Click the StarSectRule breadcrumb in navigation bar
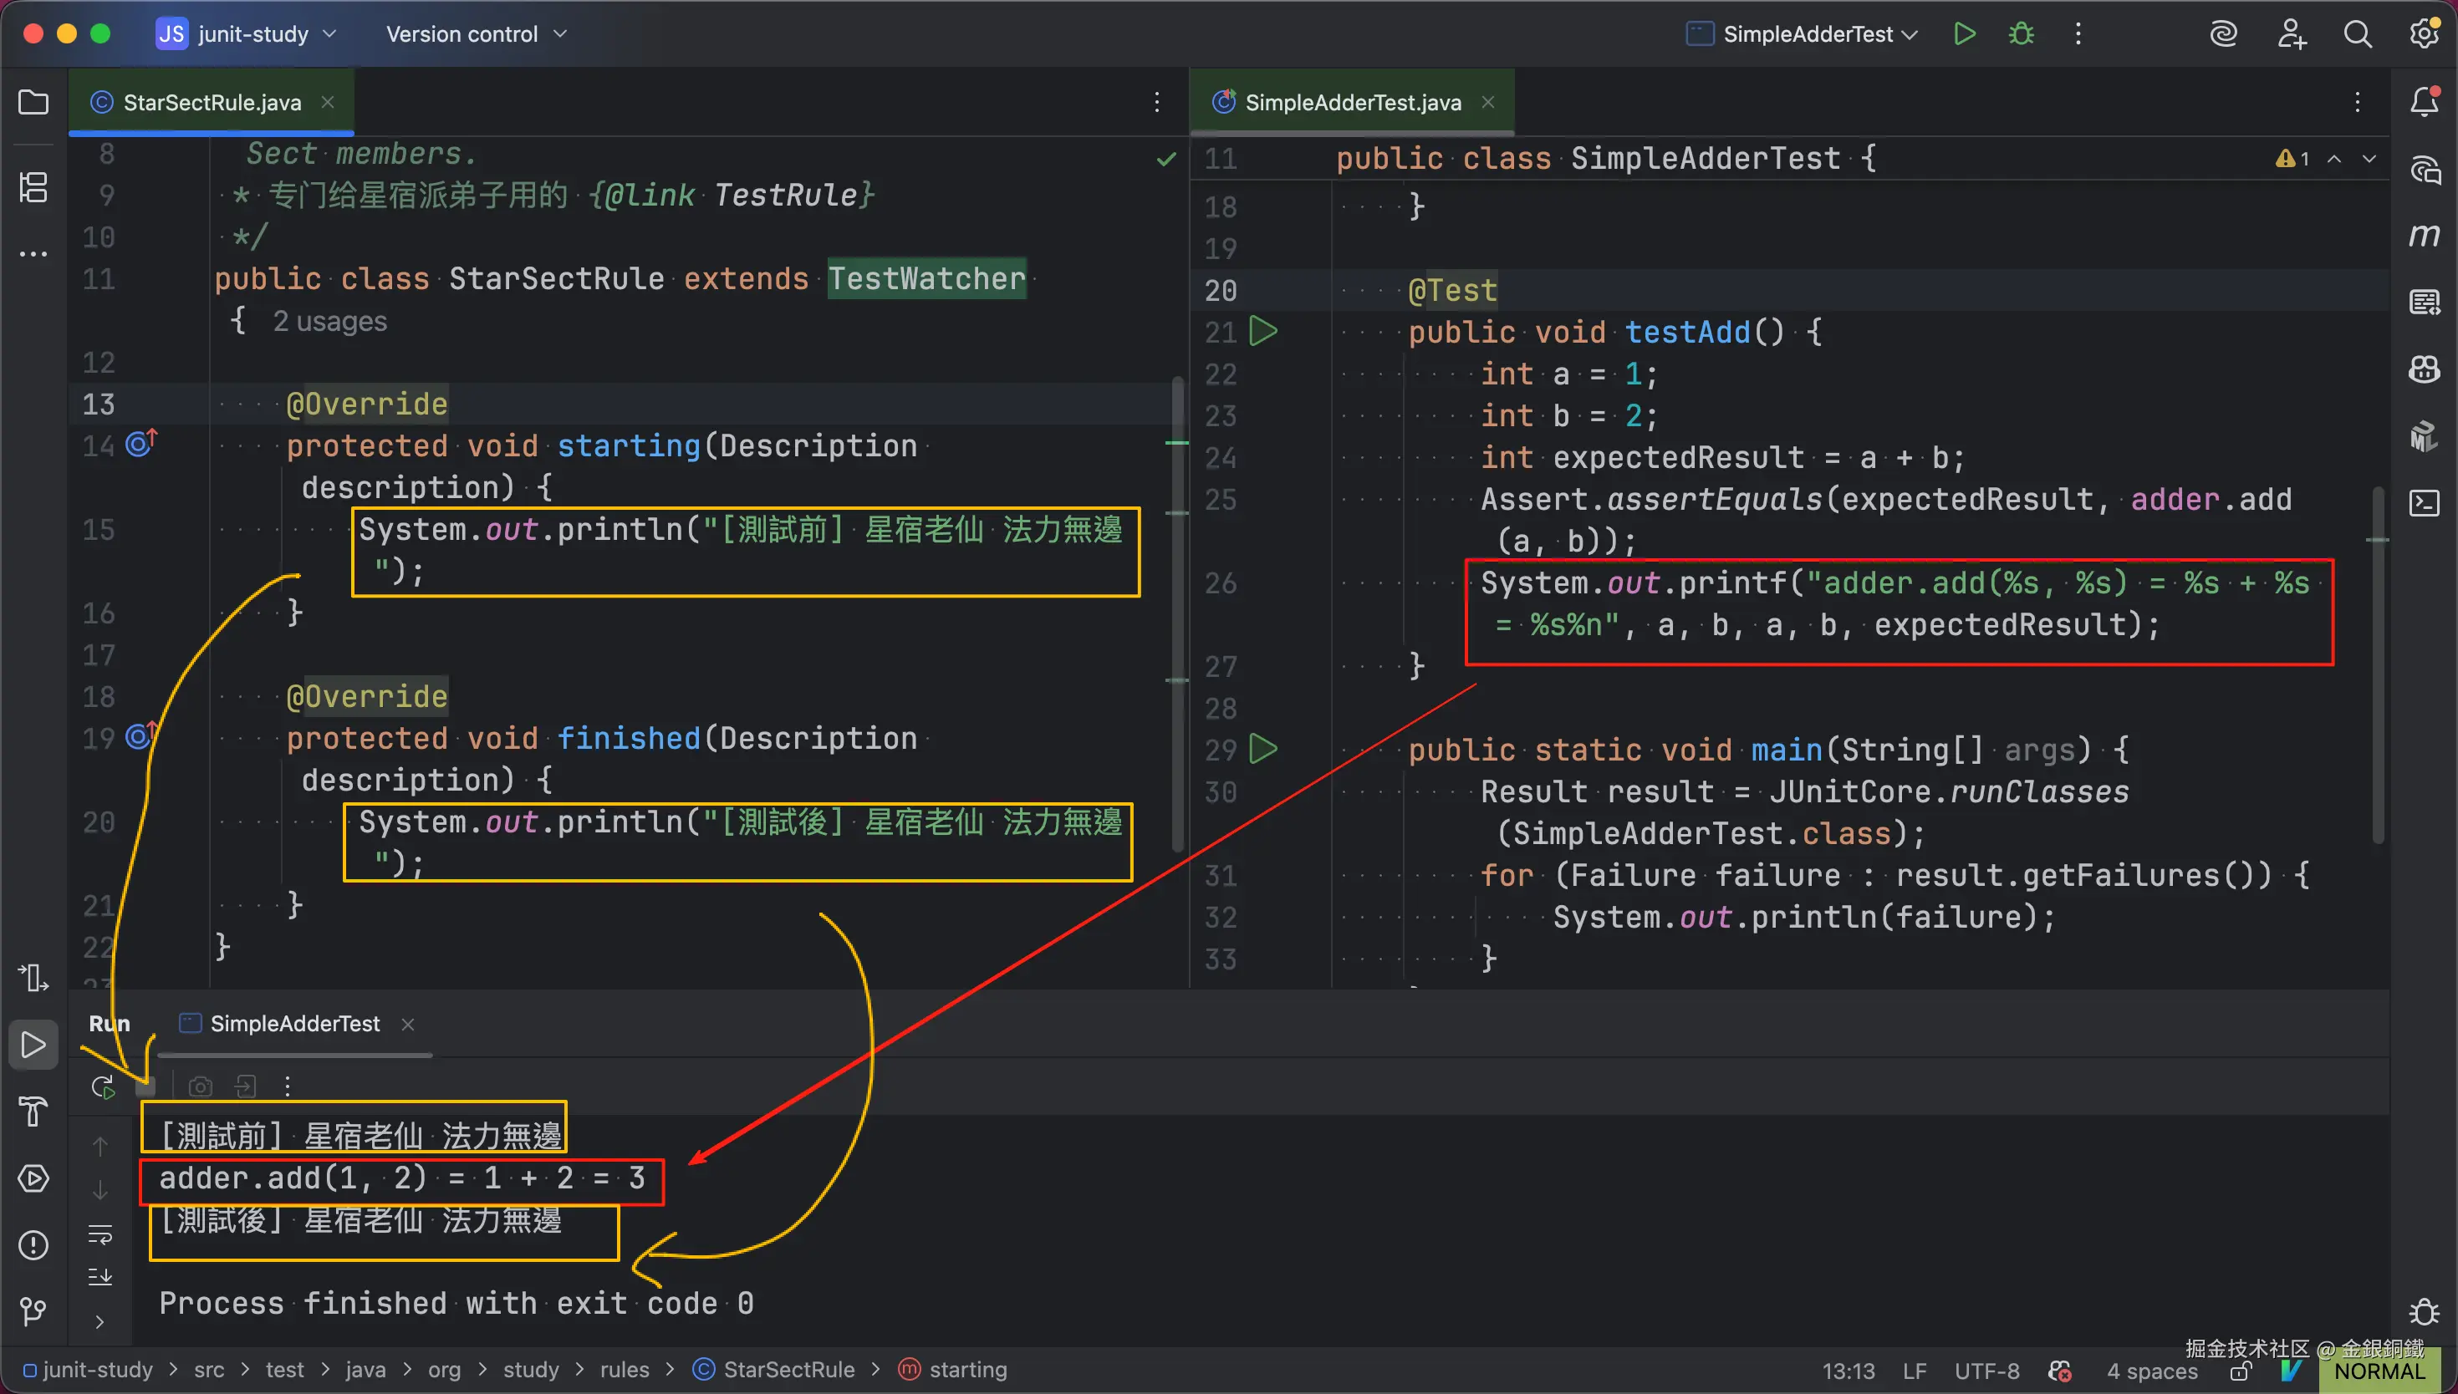The width and height of the screenshot is (2458, 1394). tap(788, 1370)
